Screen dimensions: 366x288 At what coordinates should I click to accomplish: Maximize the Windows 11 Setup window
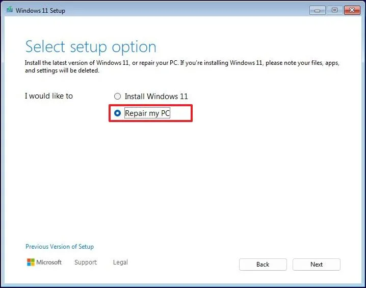334,10
